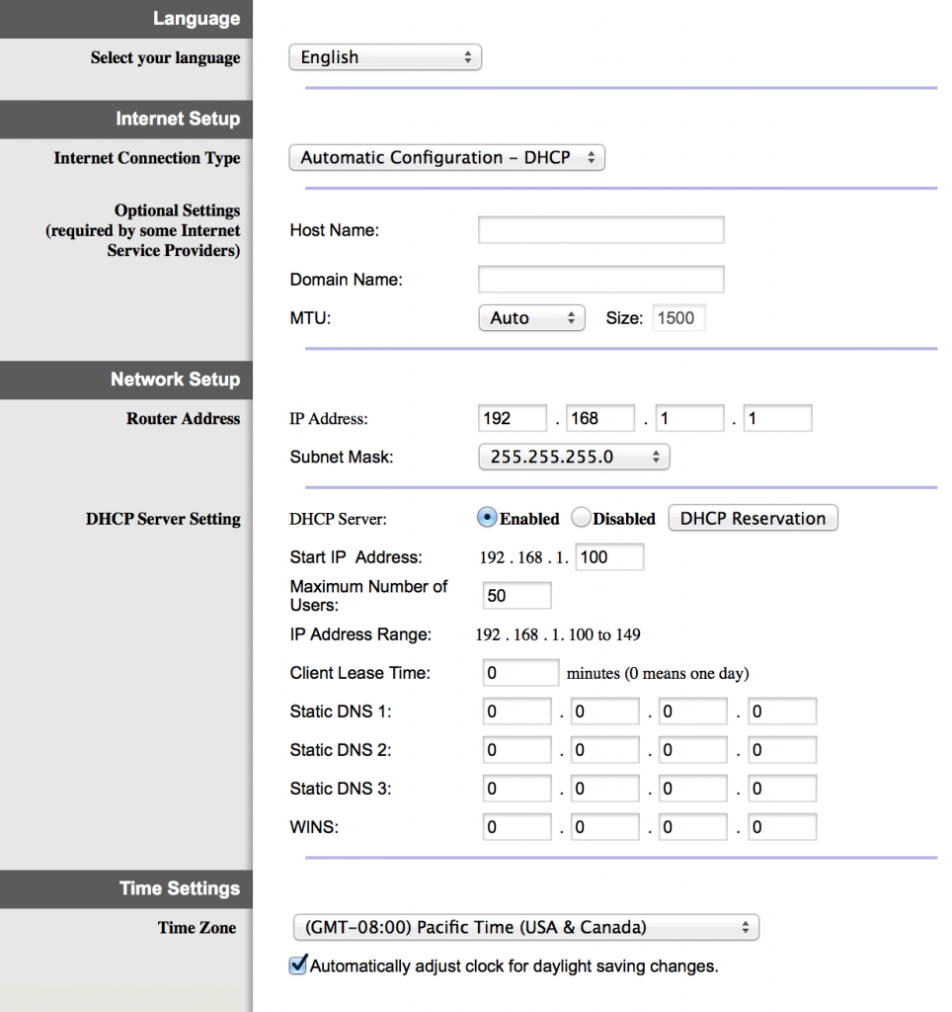Click the MTU Size field
This screenshot has width=952, height=1012.
(x=678, y=318)
